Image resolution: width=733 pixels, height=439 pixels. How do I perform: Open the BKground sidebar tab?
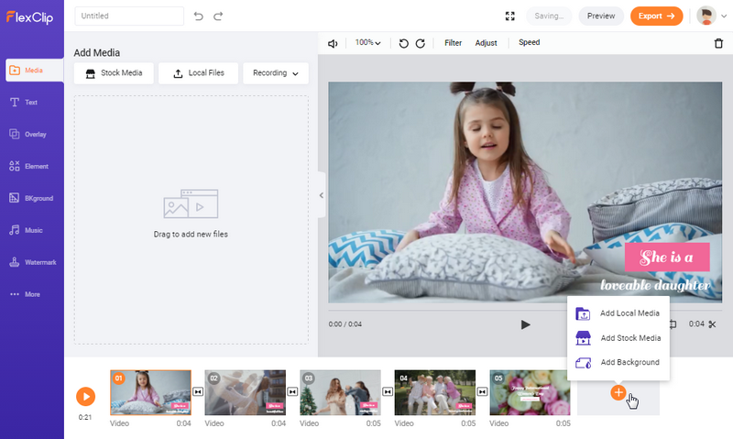coord(31,198)
